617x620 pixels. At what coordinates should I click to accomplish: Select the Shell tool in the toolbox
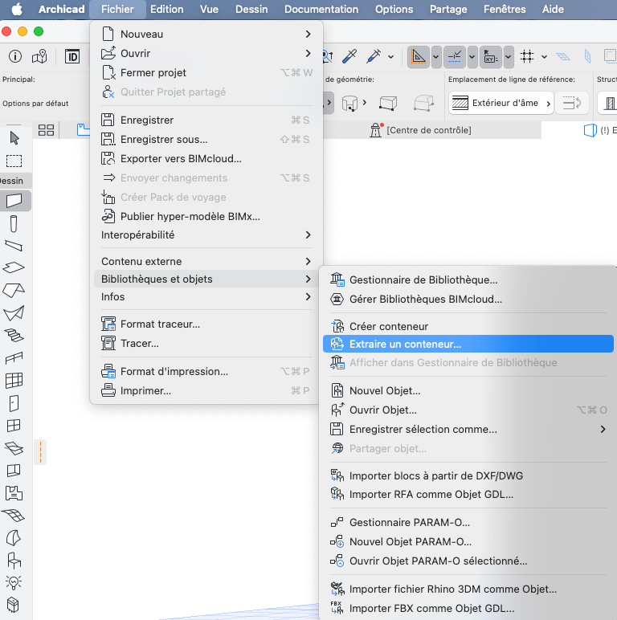point(14,312)
